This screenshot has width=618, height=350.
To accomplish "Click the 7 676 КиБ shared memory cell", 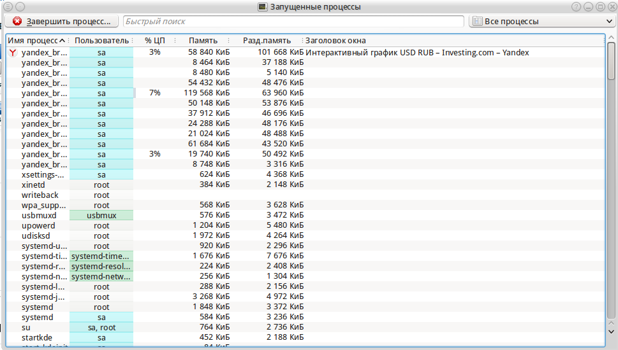I will (285, 256).
